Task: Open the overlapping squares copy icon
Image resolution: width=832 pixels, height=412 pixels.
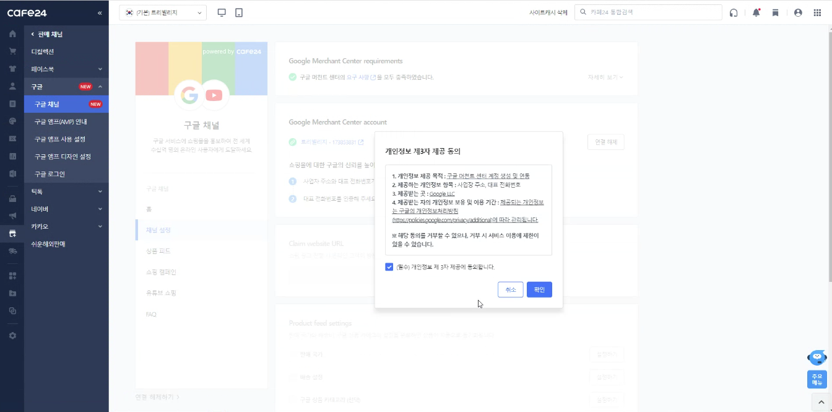Action: pos(12,311)
